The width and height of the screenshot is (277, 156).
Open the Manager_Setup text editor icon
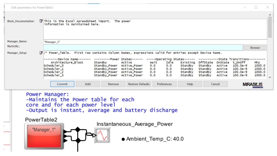(41, 53)
